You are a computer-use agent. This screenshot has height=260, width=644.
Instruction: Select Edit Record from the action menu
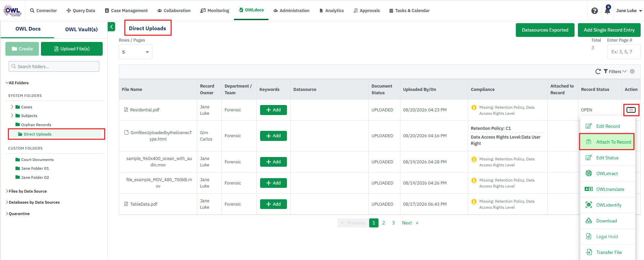[x=607, y=126]
